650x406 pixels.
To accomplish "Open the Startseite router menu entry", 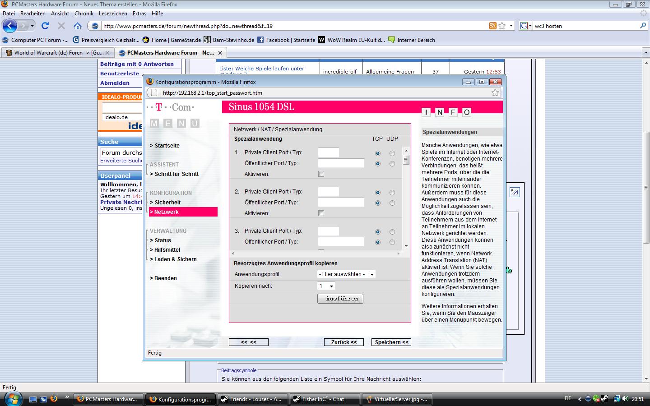I will 165,146.
